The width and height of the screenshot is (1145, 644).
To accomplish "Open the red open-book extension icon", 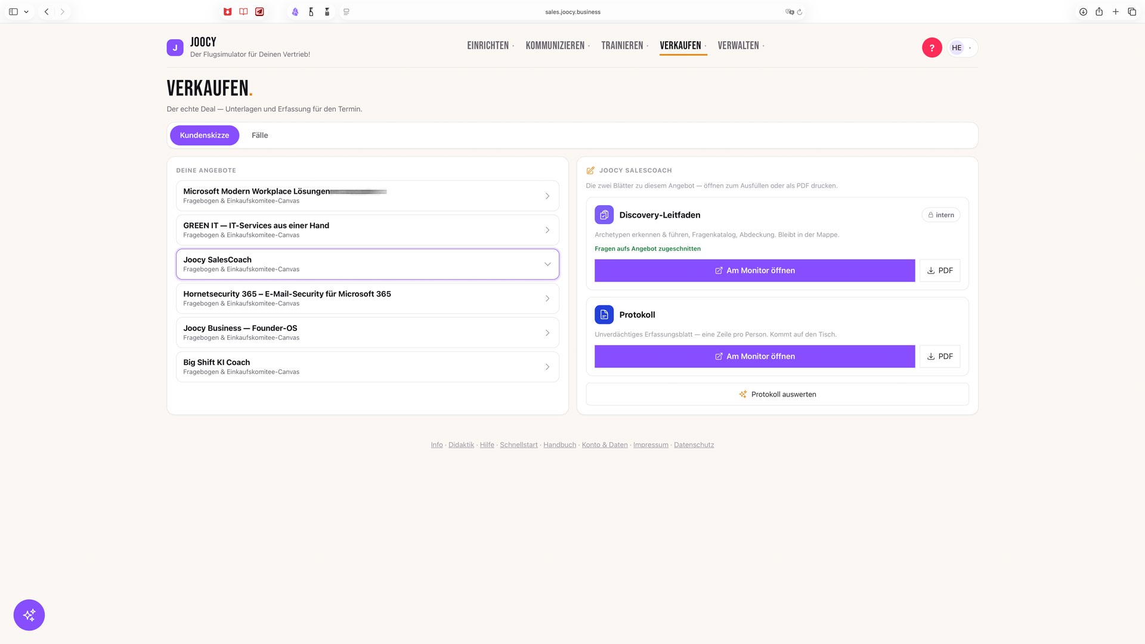I will click(243, 12).
